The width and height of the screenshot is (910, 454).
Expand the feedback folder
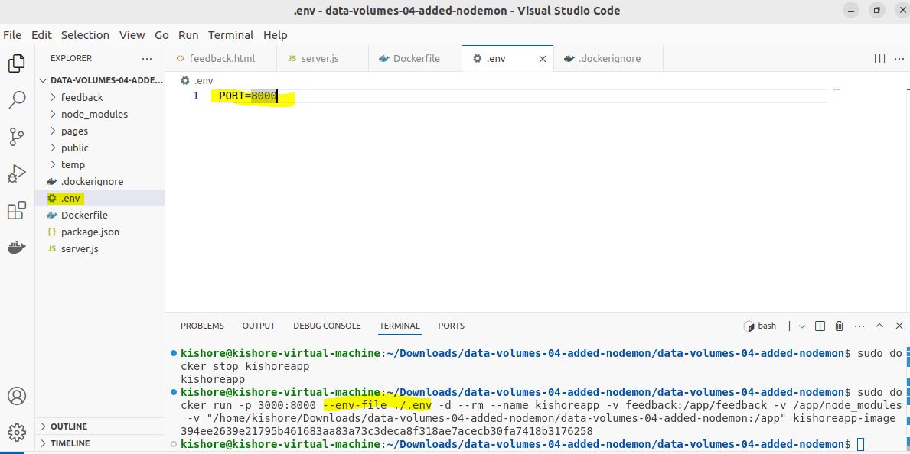click(x=81, y=97)
